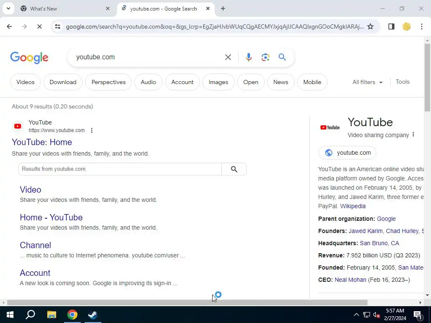This screenshot has width=431, height=323.
Task: Open the San Bruno, CA headquarters link
Action: pos(379,244)
